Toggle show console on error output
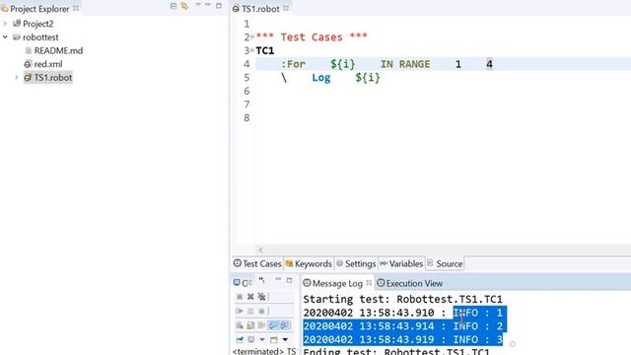The height and width of the screenshot is (355, 631). point(285,325)
